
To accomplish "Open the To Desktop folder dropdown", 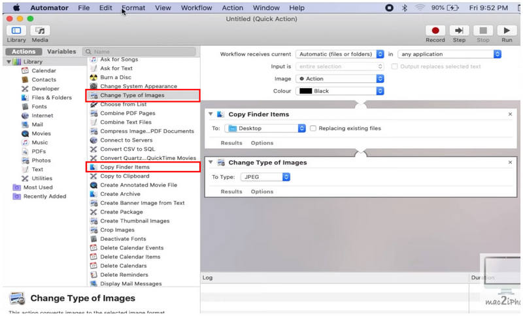I will click(265, 129).
